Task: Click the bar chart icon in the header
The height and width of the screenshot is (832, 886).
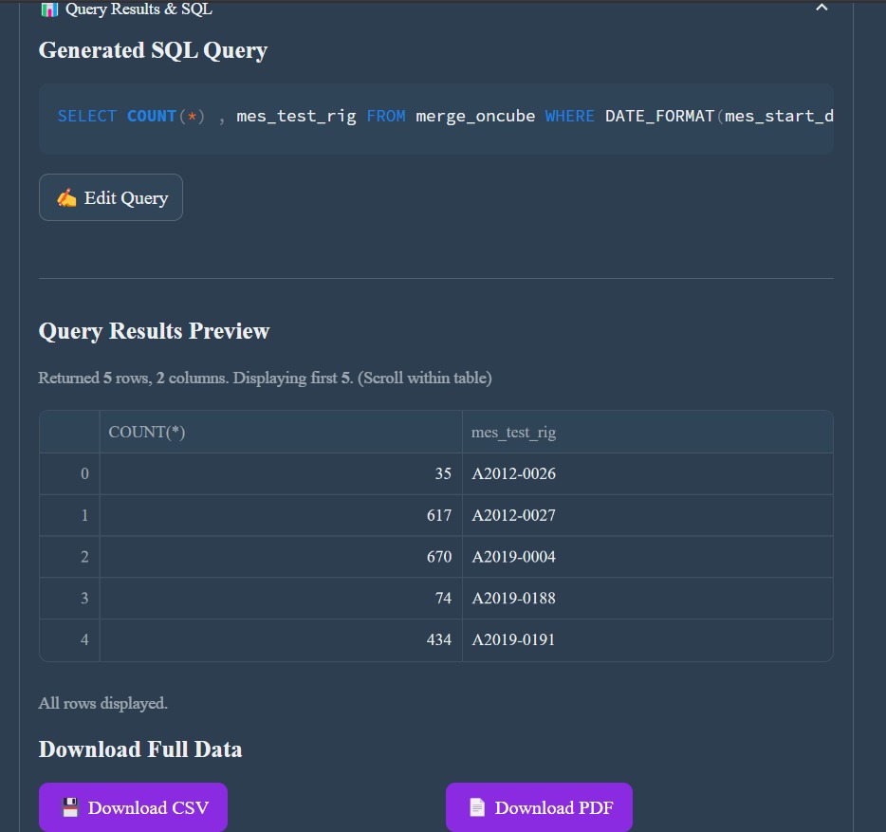Action: 49,9
